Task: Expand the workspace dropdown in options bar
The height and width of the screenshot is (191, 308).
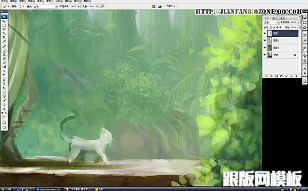Action: [x=170, y=6]
